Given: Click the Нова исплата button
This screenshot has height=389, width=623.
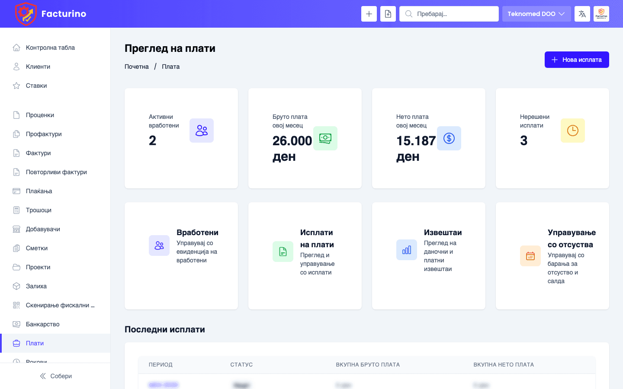Looking at the screenshot, I should (x=577, y=59).
